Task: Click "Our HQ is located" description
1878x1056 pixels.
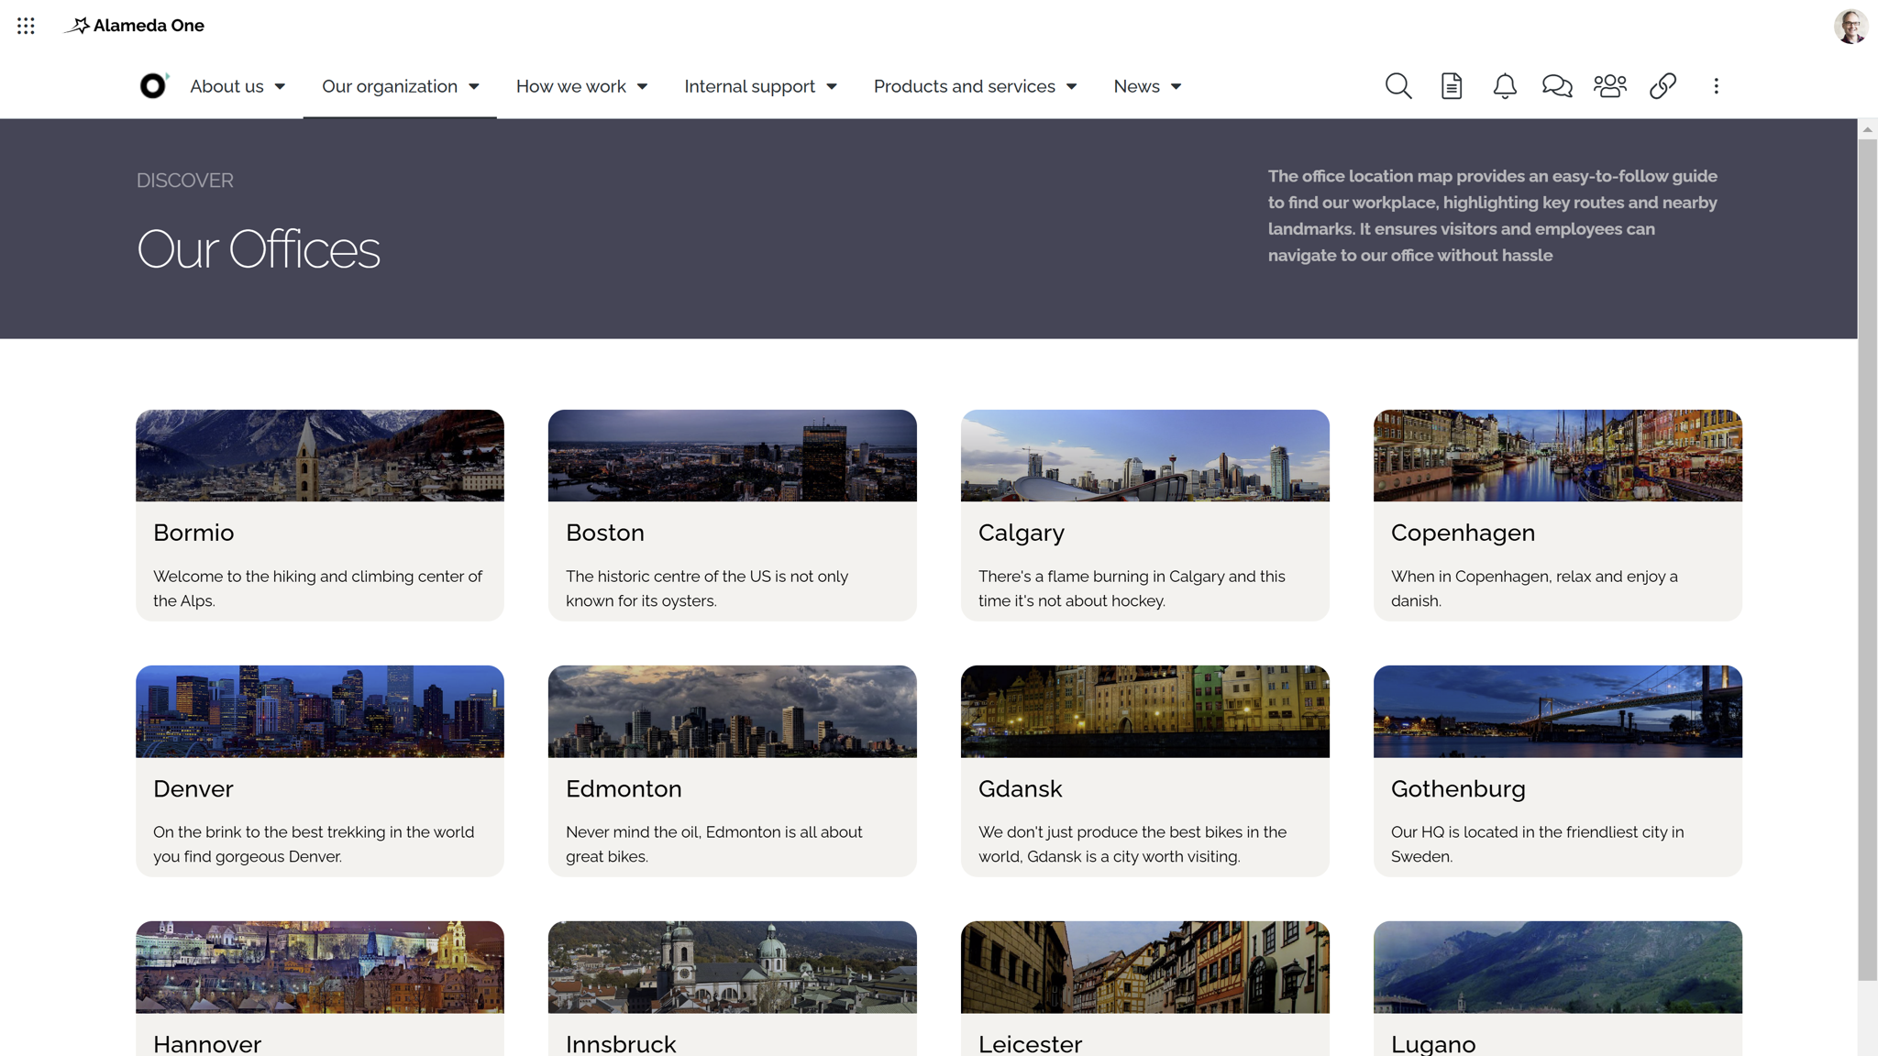Action: (1537, 844)
